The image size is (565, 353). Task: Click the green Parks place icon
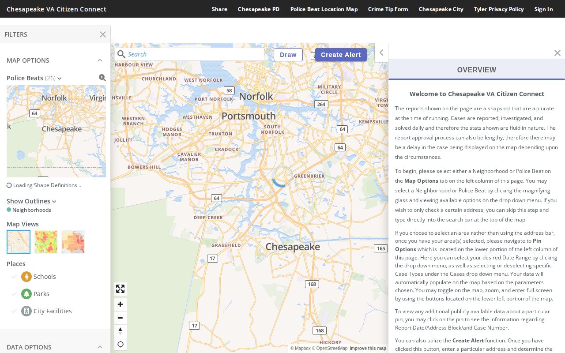pyautogui.click(x=26, y=294)
